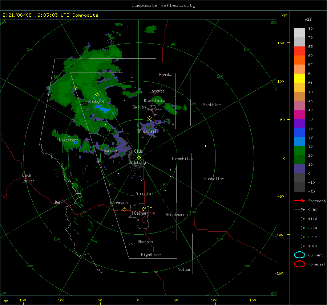This screenshot has width=327, height=305.
Task: Click the Innisfail city label
Action: click(x=147, y=131)
